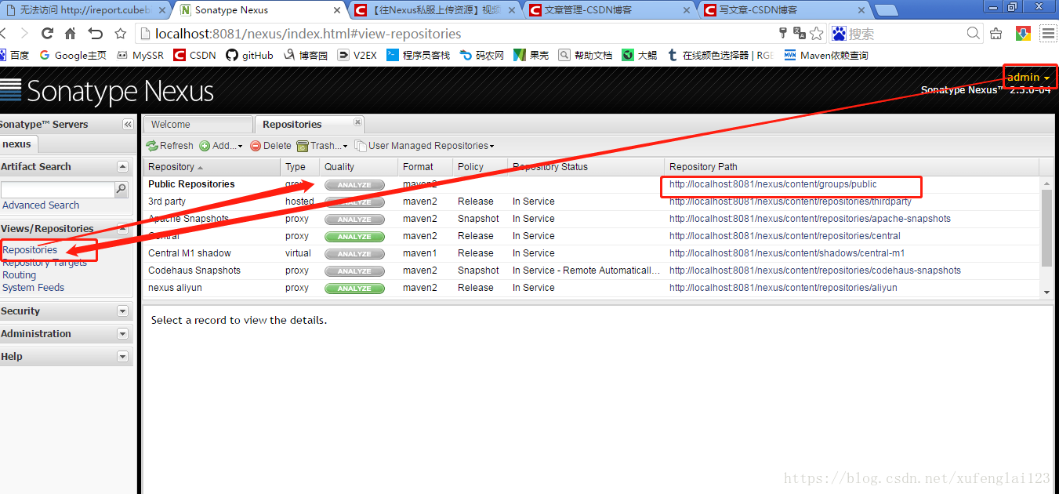Open the browser hamburger menu
The image size is (1059, 494).
click(x=1048, y=33)
